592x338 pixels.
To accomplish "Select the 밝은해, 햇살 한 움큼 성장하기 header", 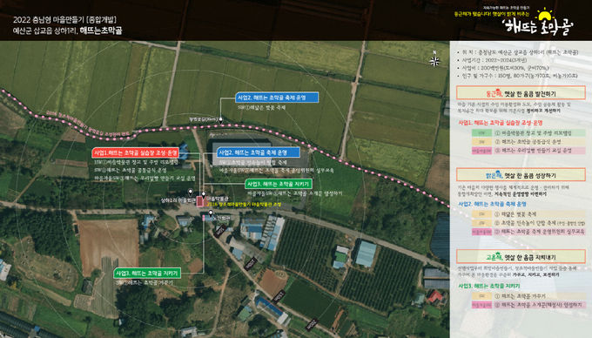I will pos(521,175).
